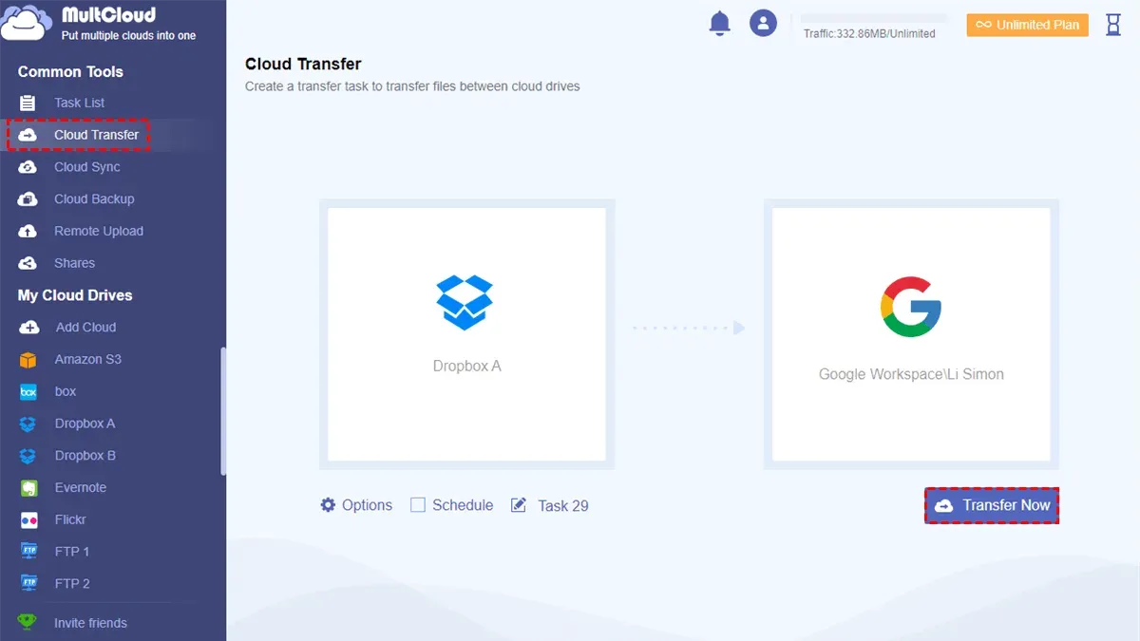
Task: Open Options settings link
Action: (x=367, y=505)
